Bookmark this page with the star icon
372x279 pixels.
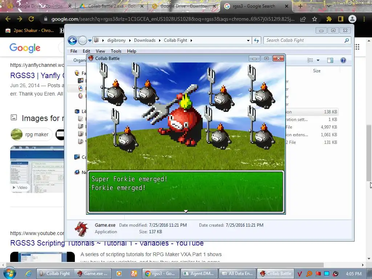click(315, 19)
